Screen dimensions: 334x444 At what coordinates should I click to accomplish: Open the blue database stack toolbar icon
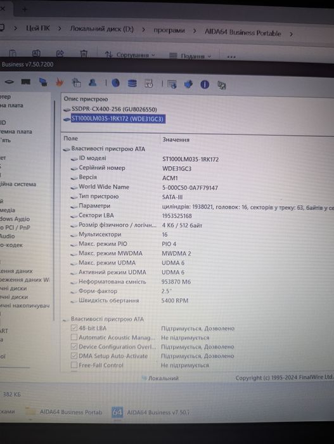click(x=132, y=83)
